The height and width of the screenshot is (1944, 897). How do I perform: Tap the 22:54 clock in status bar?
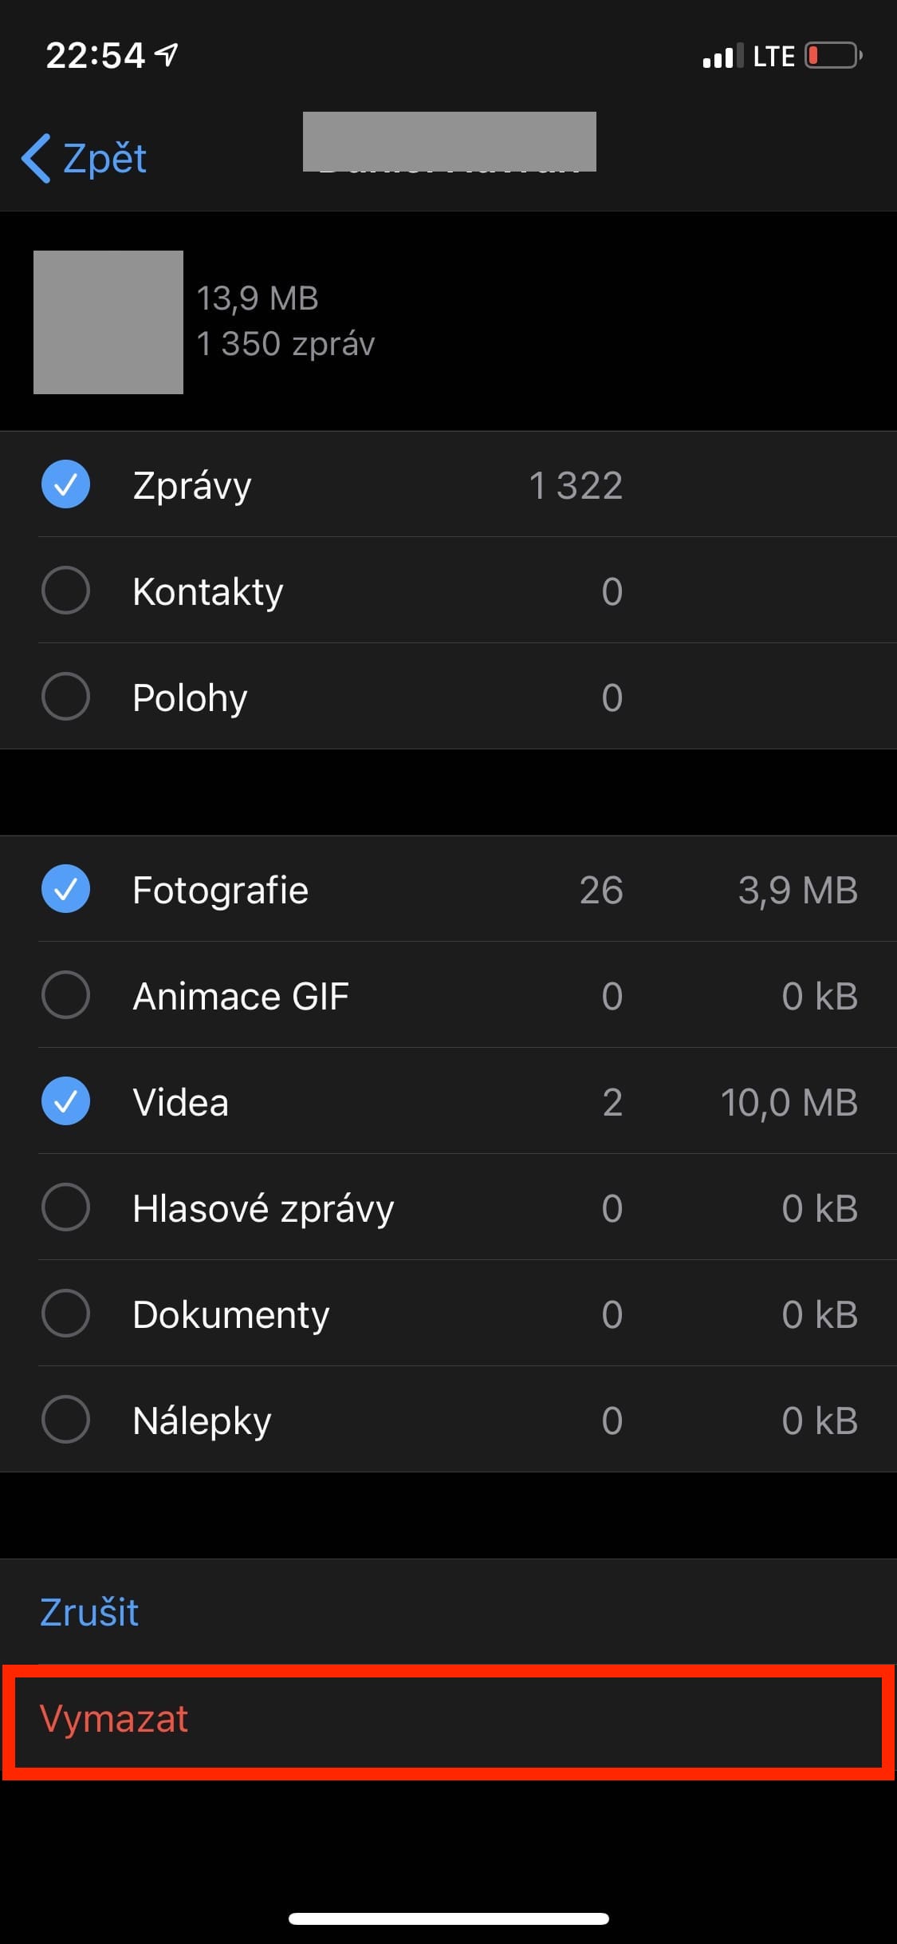[95, 56]
